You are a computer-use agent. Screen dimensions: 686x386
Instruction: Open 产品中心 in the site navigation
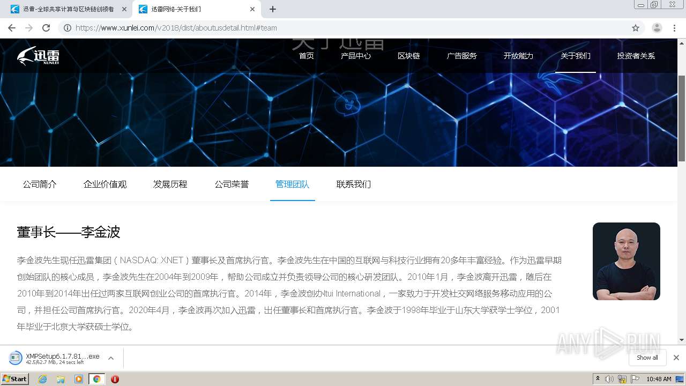[356, 56]
